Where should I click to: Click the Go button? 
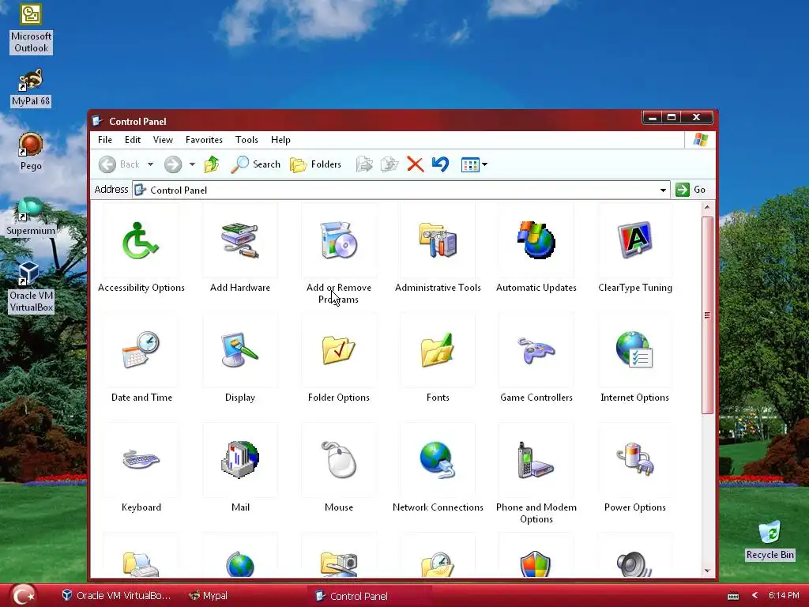pyautogui.click(x=690, y=190)
